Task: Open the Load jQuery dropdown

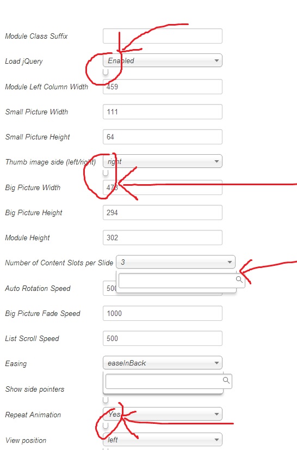Action: tap(163, 60)
